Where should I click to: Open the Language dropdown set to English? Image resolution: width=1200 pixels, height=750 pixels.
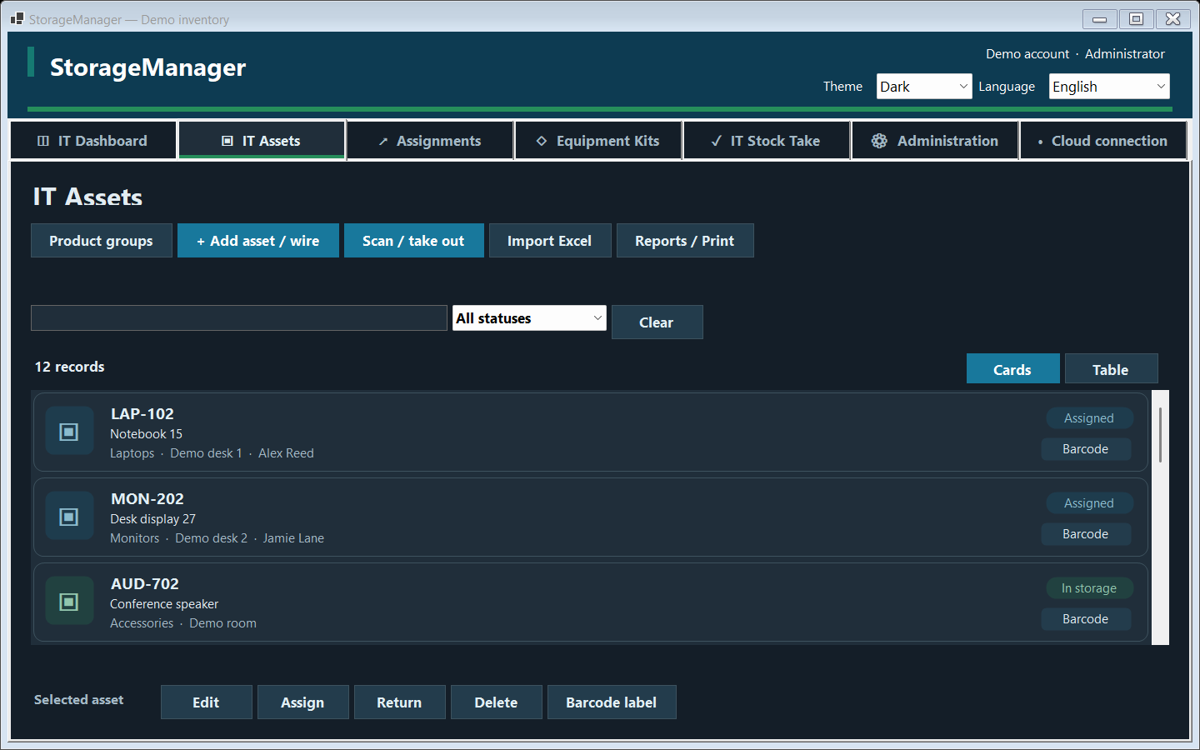pyautogui.click(x=1109, y=87)
